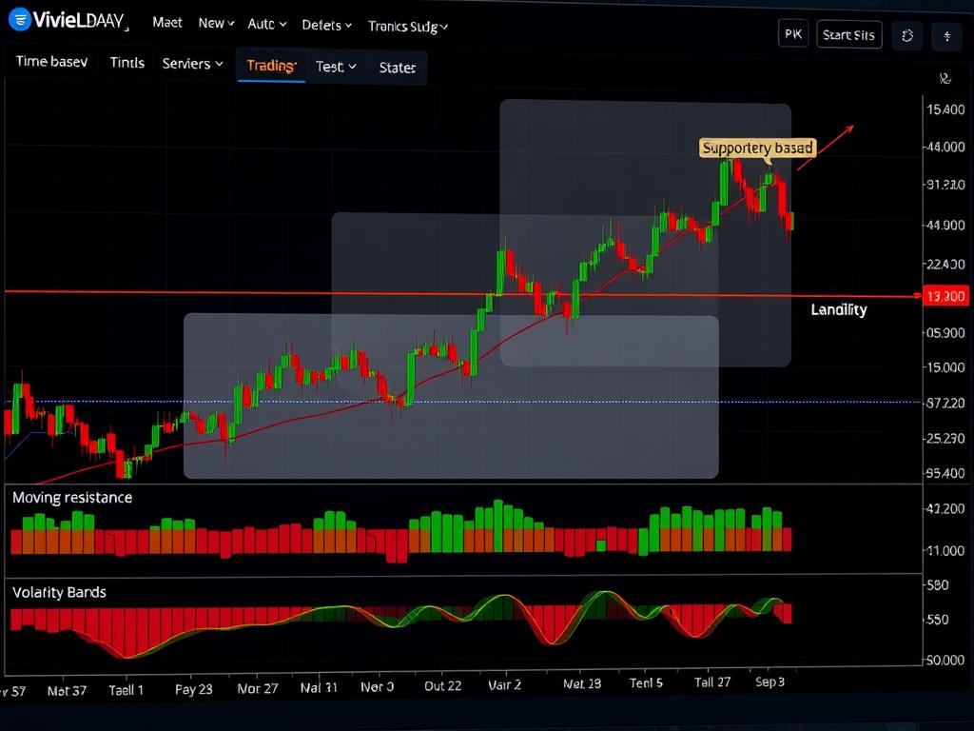Click the PIK button
The image size is (974, 731).
[x=792, y=35]
